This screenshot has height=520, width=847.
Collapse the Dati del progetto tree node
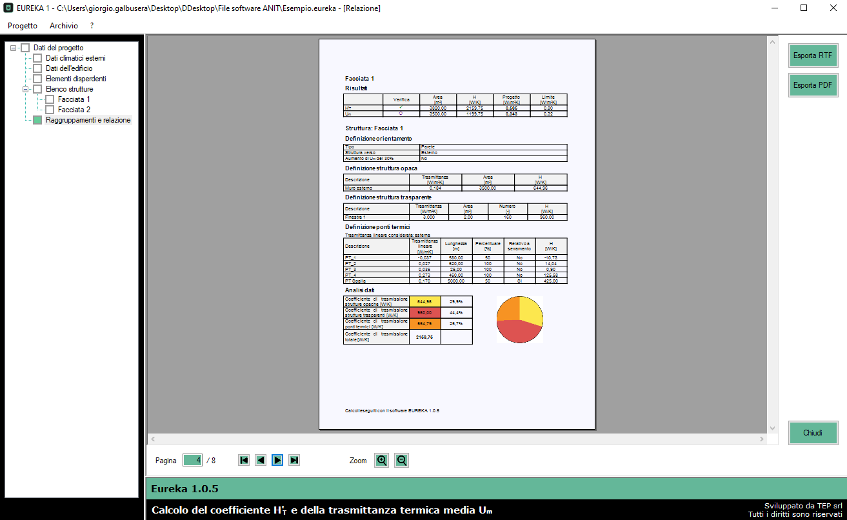[14, 48]
